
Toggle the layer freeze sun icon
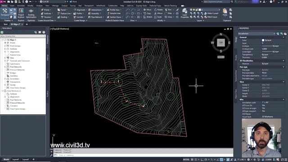(x=194, y=10)
